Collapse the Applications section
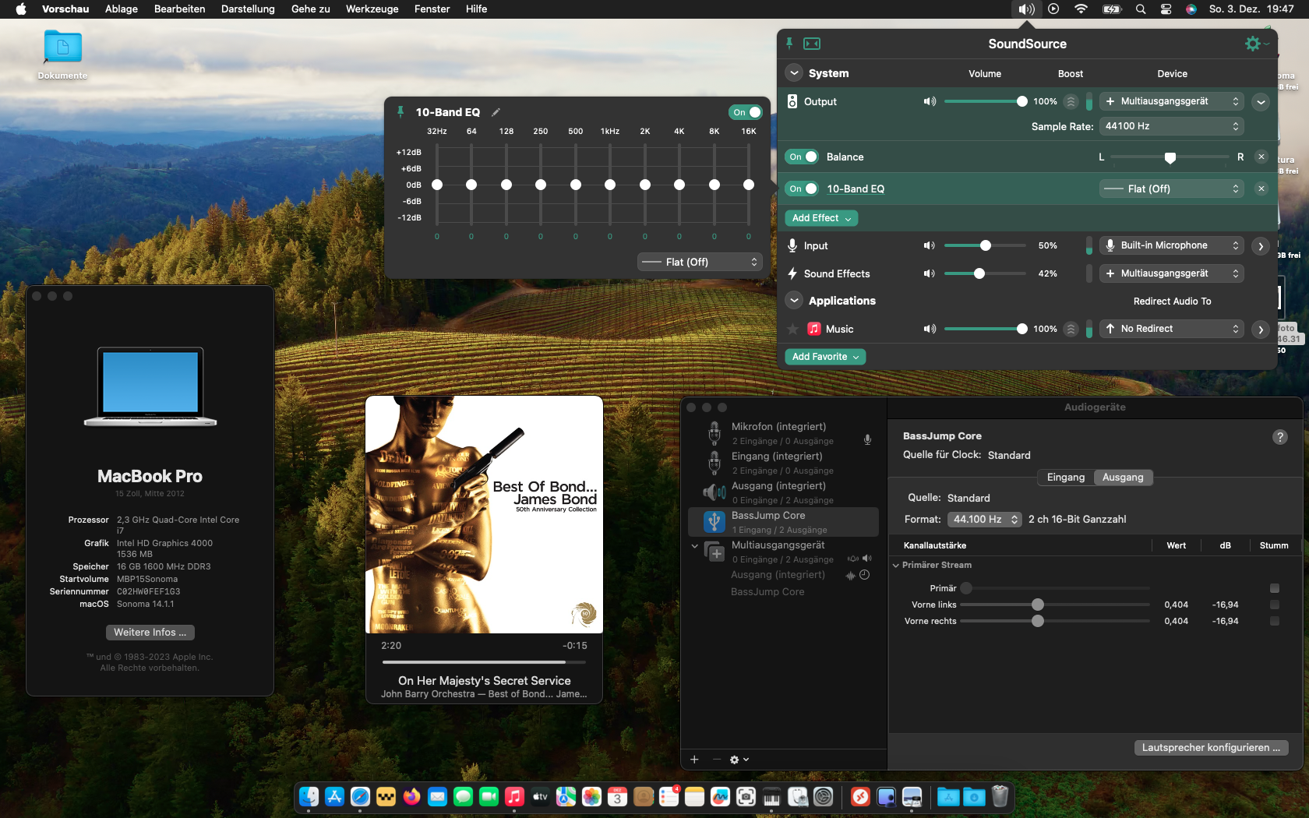This screenshot has height=818, width=1309. point(794,301)
